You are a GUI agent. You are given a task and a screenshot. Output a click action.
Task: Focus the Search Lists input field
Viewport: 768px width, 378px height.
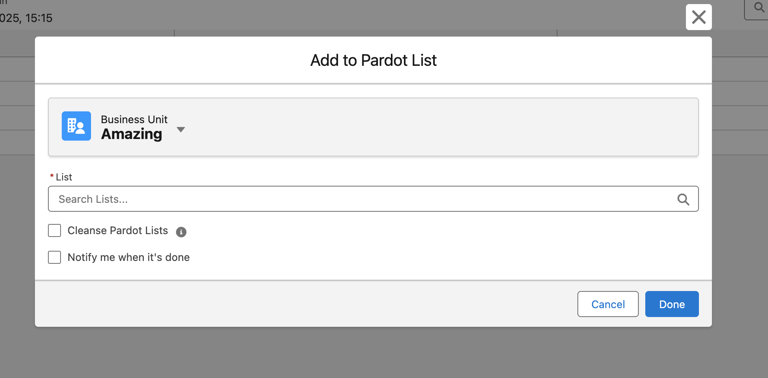pos(373,199)
